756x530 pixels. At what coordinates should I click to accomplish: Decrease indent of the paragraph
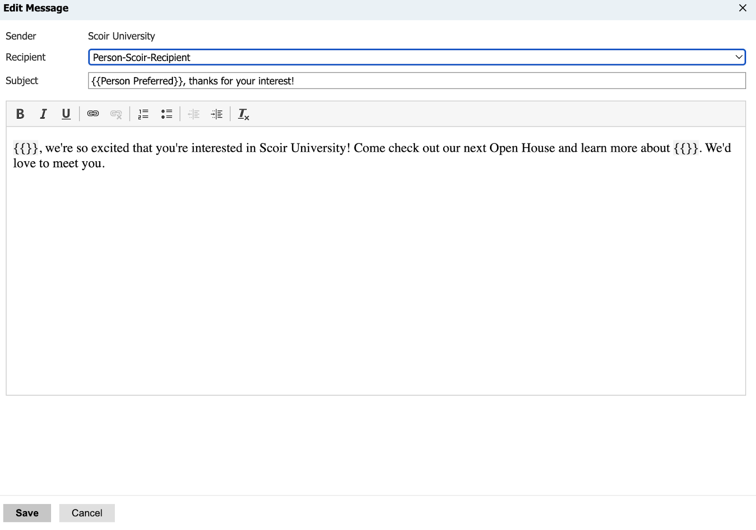[194, 114]
